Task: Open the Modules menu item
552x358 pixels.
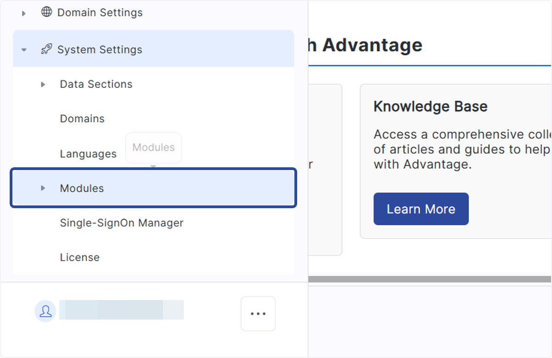Action: (154, 188)
